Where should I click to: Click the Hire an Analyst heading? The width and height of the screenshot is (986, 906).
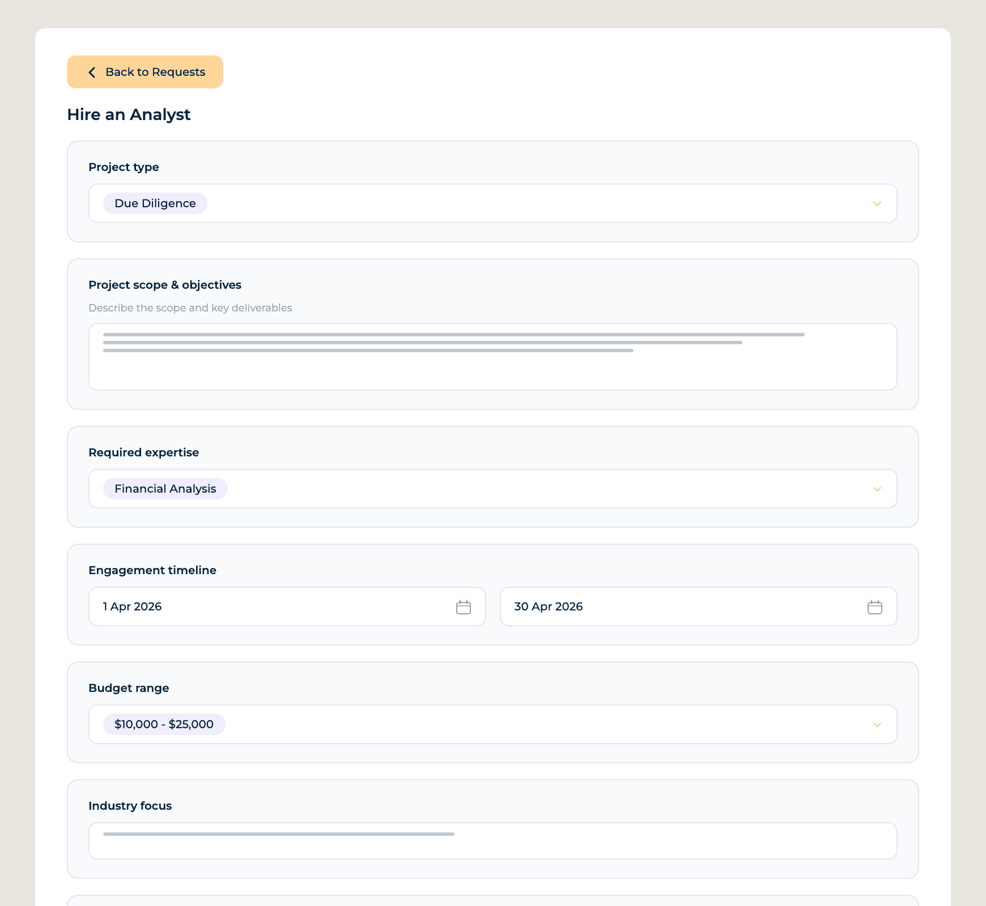point(129,115)
